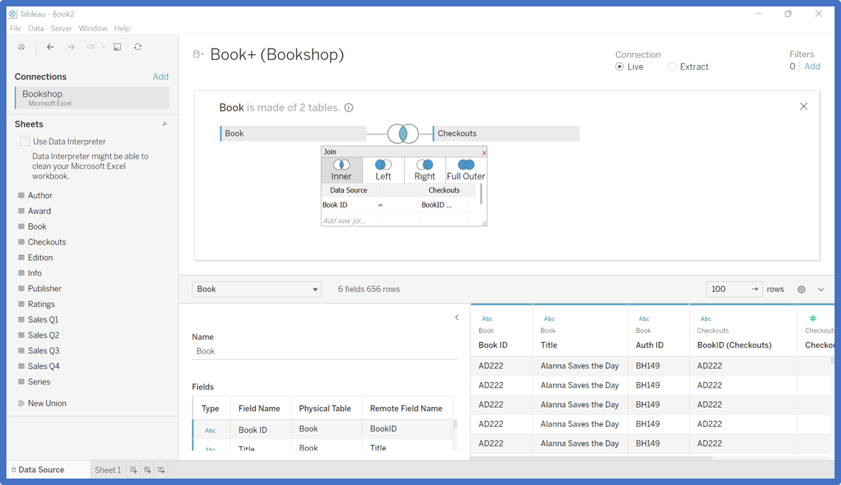The height and width of the screenshot is (485, 841).
Task: Click the new worksheet icon
Action: tap(134, 470)
